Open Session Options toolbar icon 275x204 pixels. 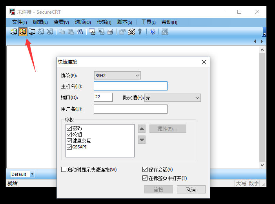coord(122,32)
